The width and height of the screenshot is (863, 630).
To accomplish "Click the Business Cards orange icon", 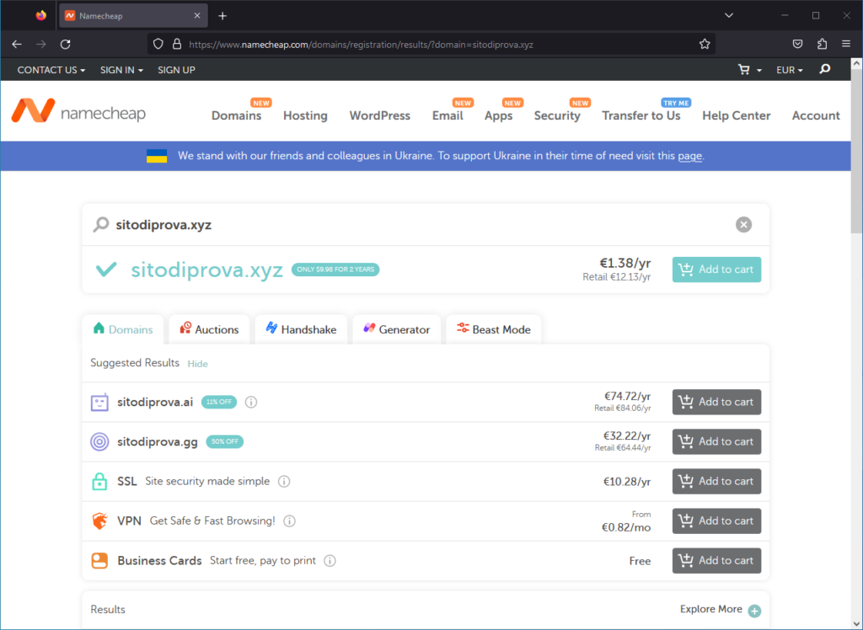I will 99,561.
